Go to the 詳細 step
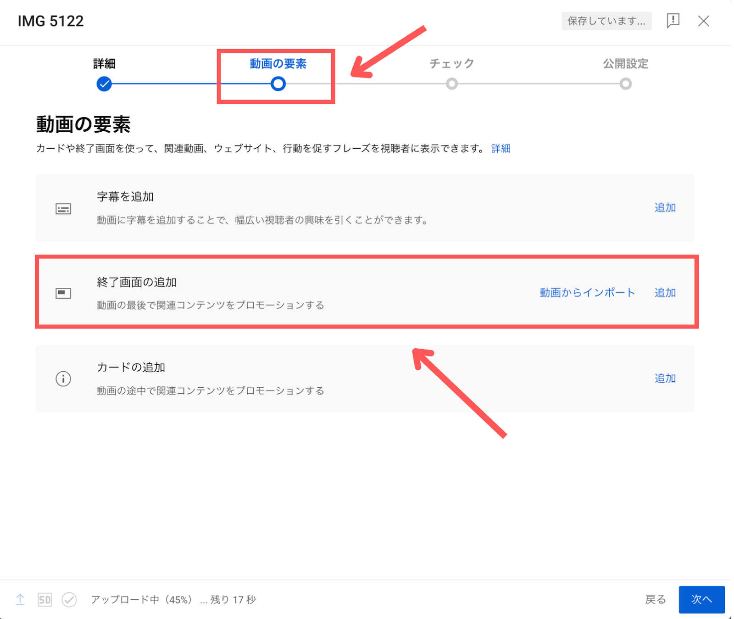This screenshot has width=734, height=619. (x=104, y=64)
